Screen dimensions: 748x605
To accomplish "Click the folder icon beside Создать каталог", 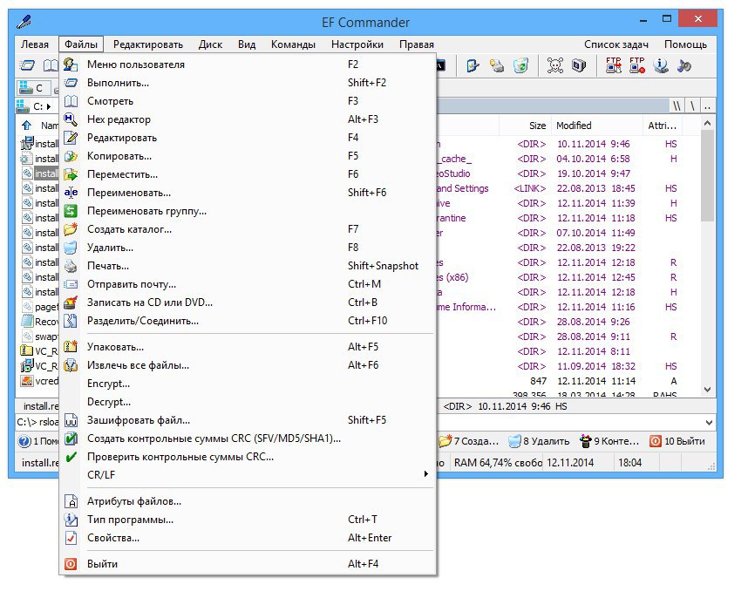I will pyautogui.click(x=71, y=229).
